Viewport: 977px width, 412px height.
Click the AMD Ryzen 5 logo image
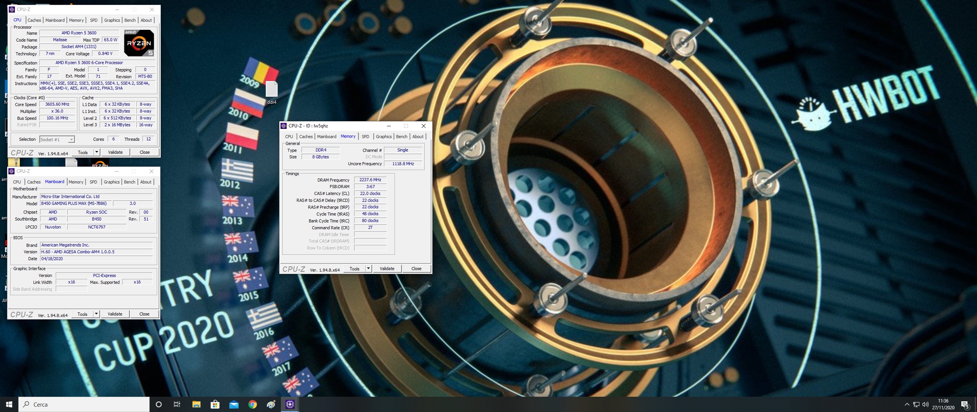pos(139,43)
